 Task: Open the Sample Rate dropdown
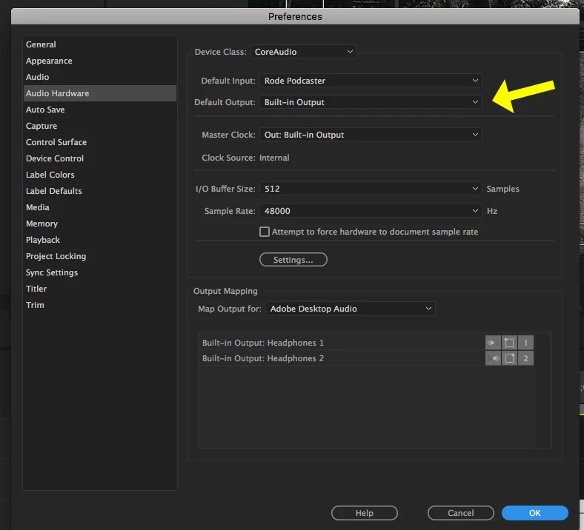click(x=371, y=211)
